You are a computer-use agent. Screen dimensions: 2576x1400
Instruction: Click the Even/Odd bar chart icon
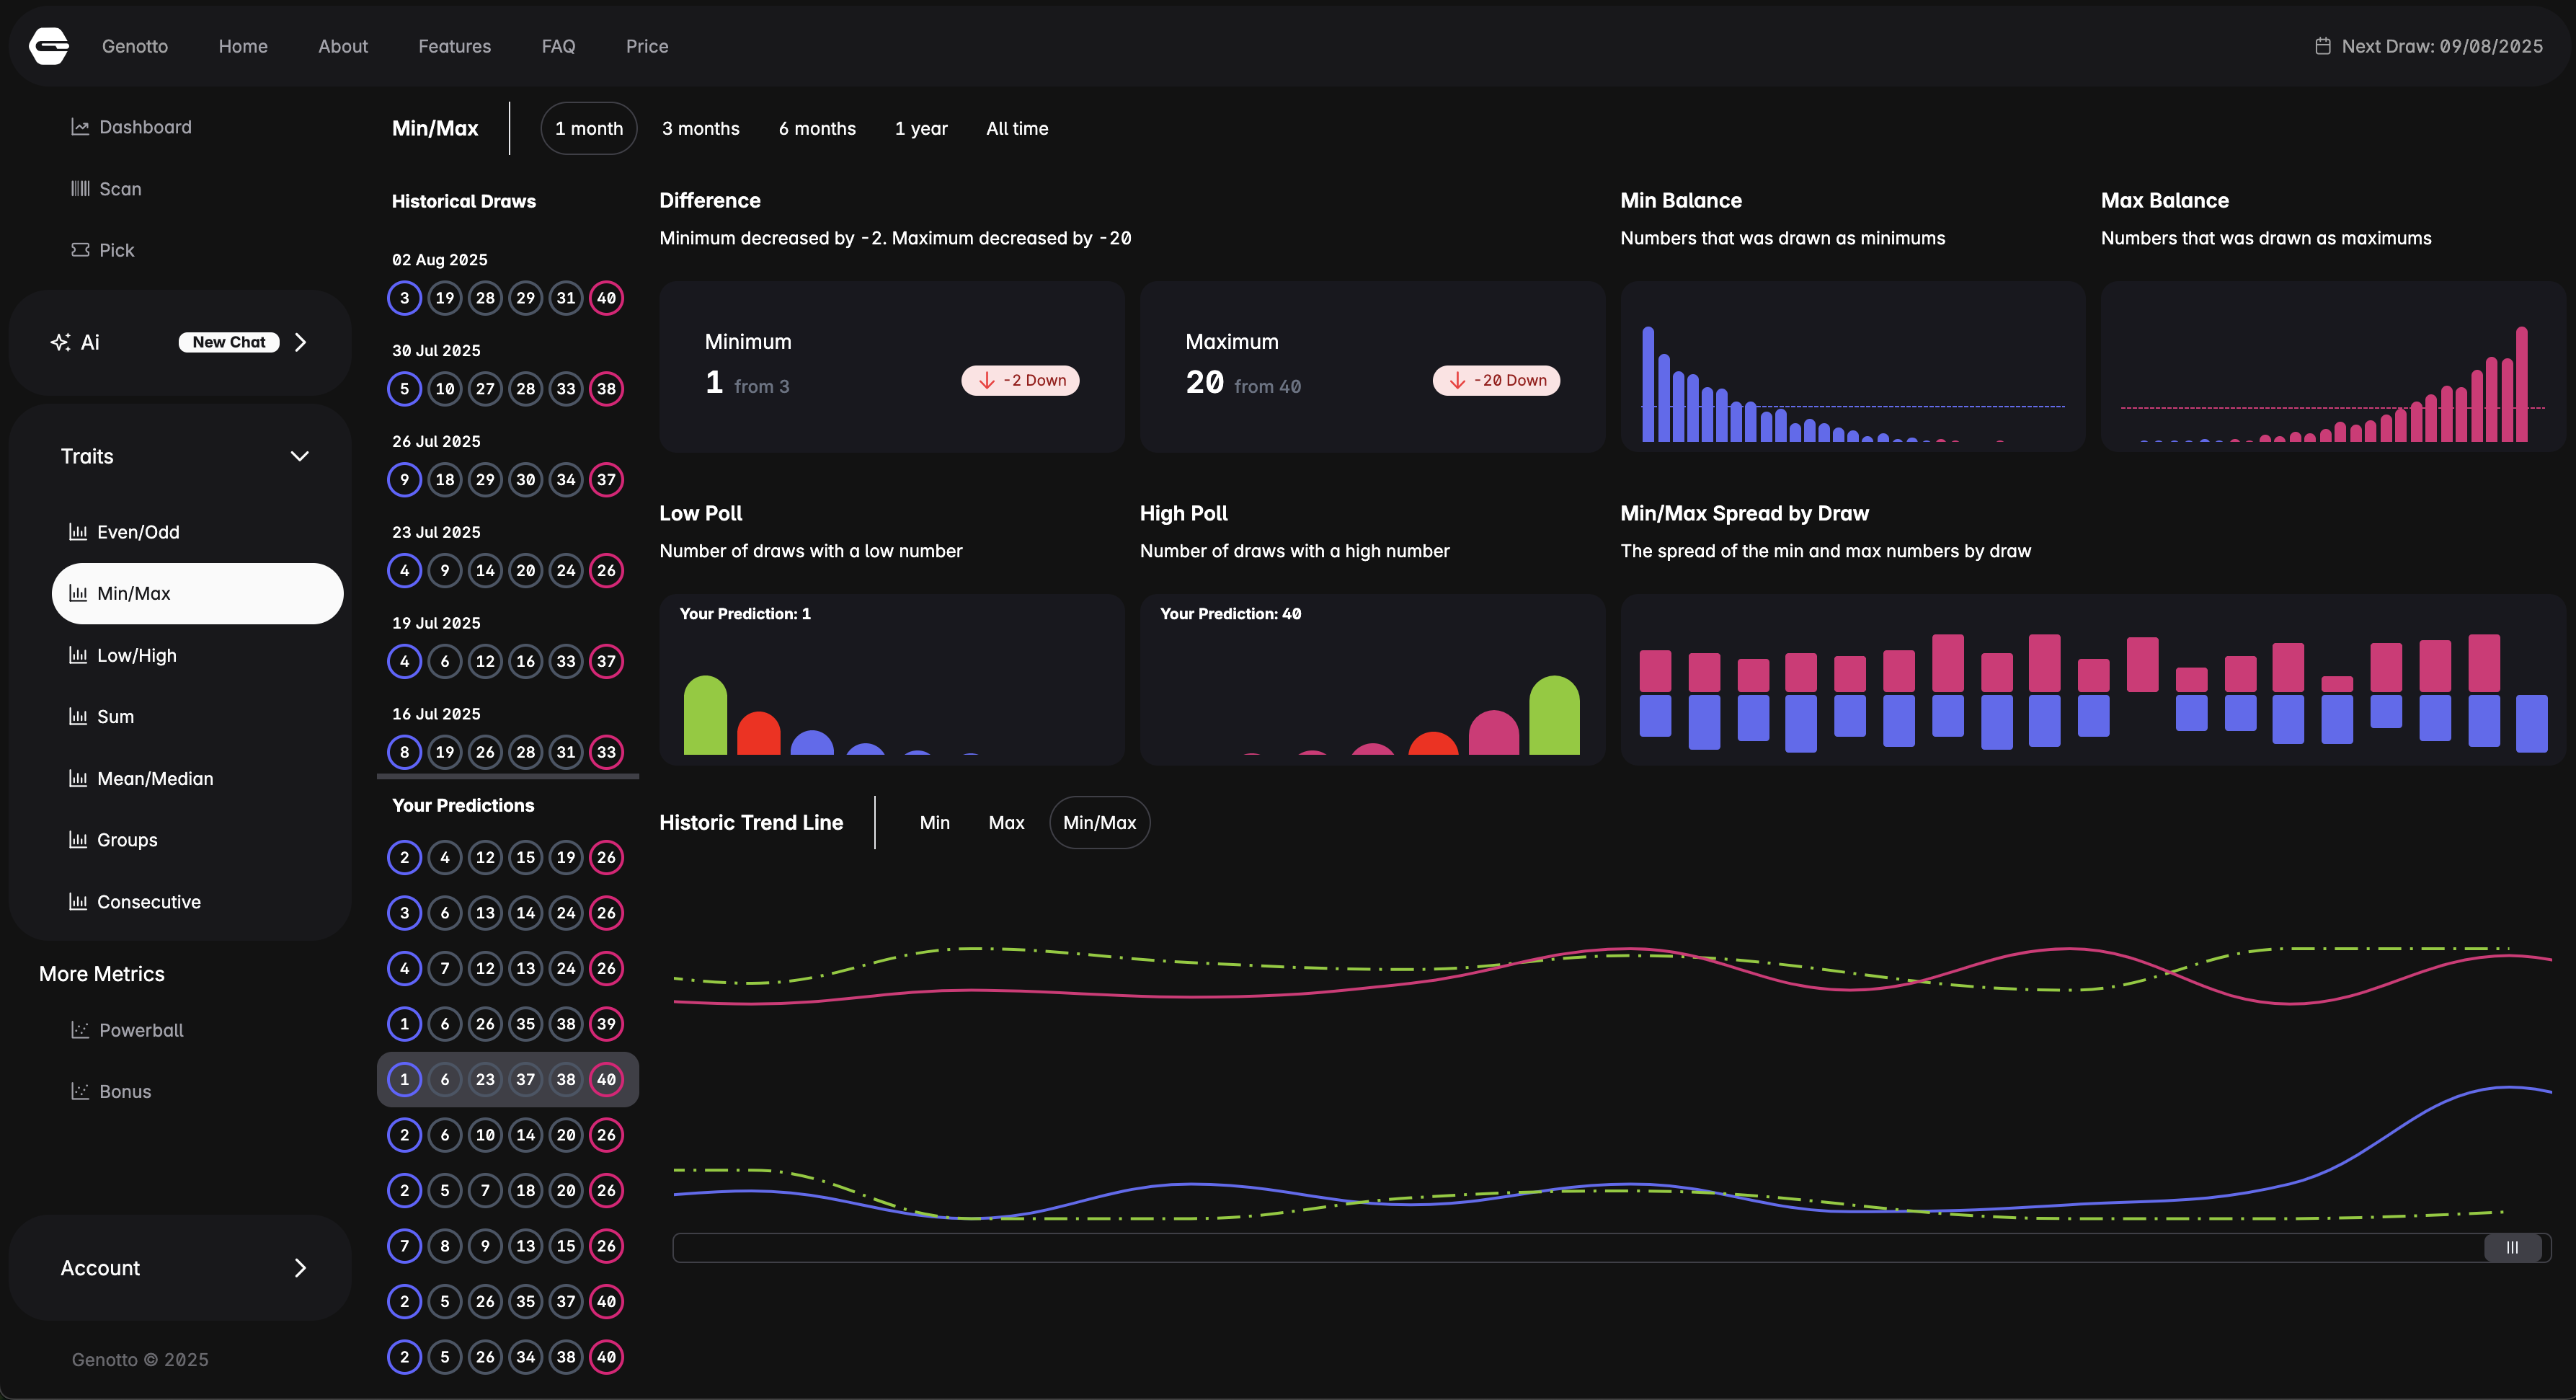[78, 532]
